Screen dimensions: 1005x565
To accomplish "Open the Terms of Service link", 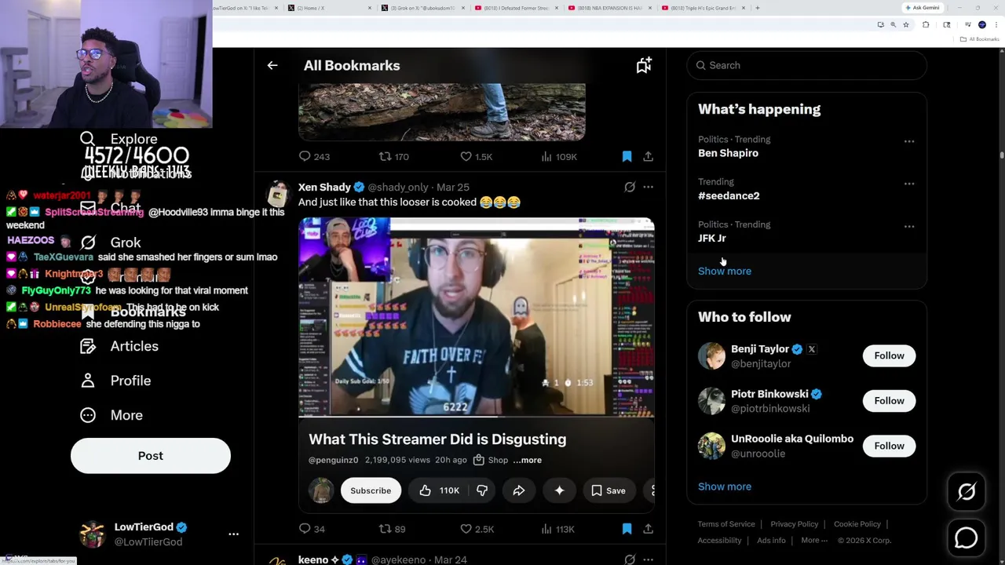I will [x=726, y=524].
